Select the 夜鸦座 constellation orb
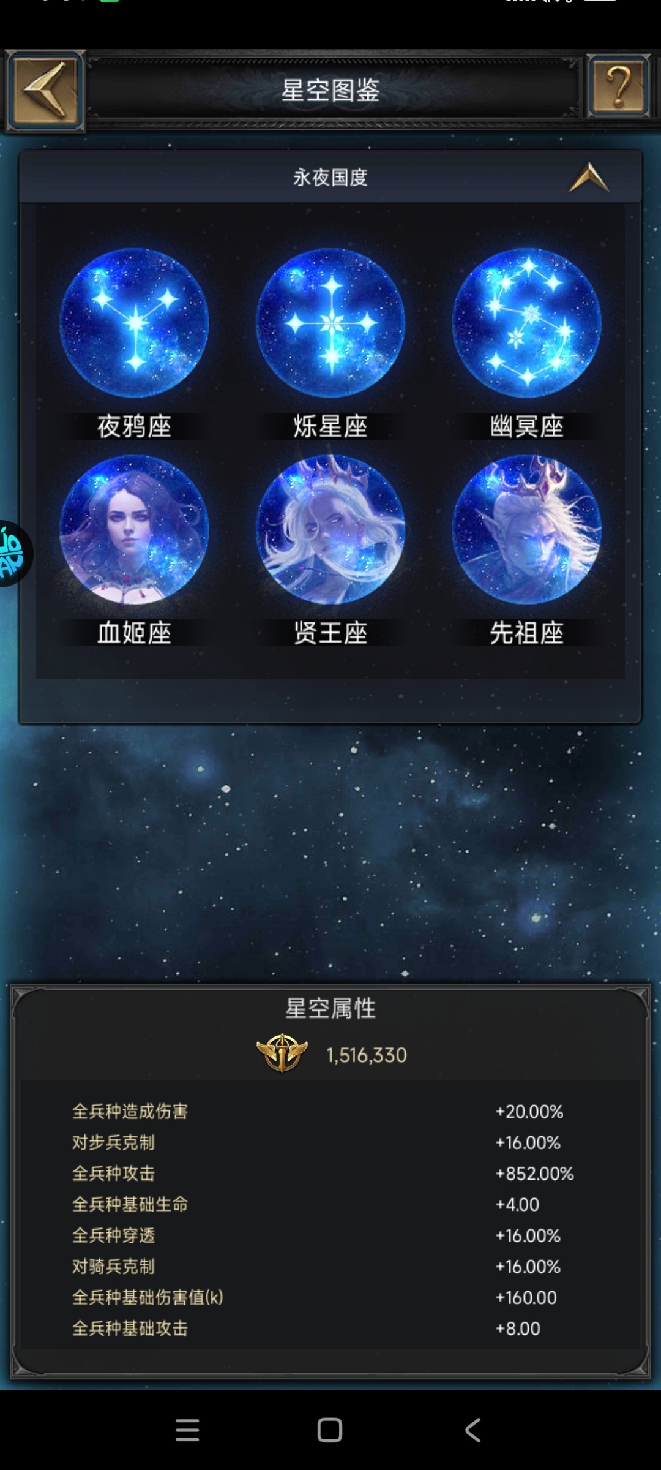Screen dimensions: 661x1470 [134, 322]
